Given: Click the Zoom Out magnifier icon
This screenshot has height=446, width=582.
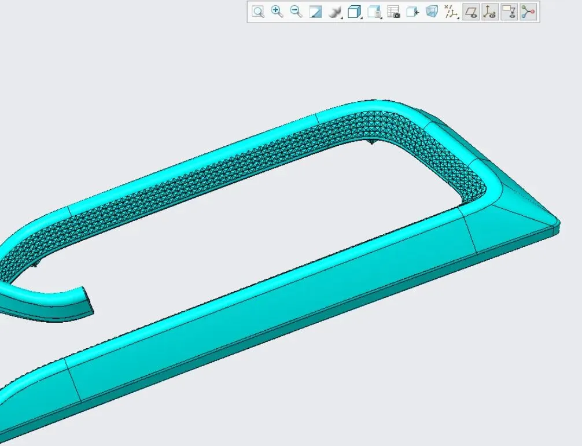Looking at the screenshot, I should [296, 12].
